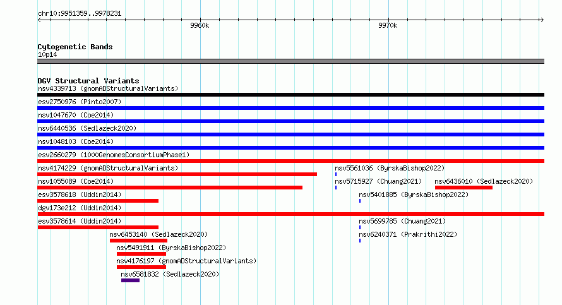Screen dimensions: 562x305
Task: Select the red dgv173e212 bar
Action: (x=290, y=214)
